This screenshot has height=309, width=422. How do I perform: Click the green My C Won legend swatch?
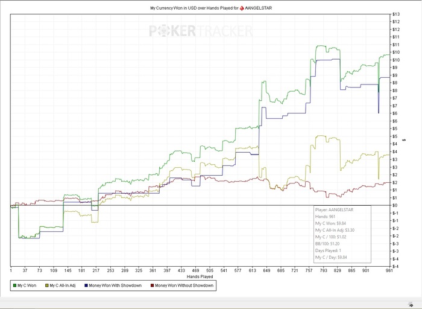tap(15, 285)
